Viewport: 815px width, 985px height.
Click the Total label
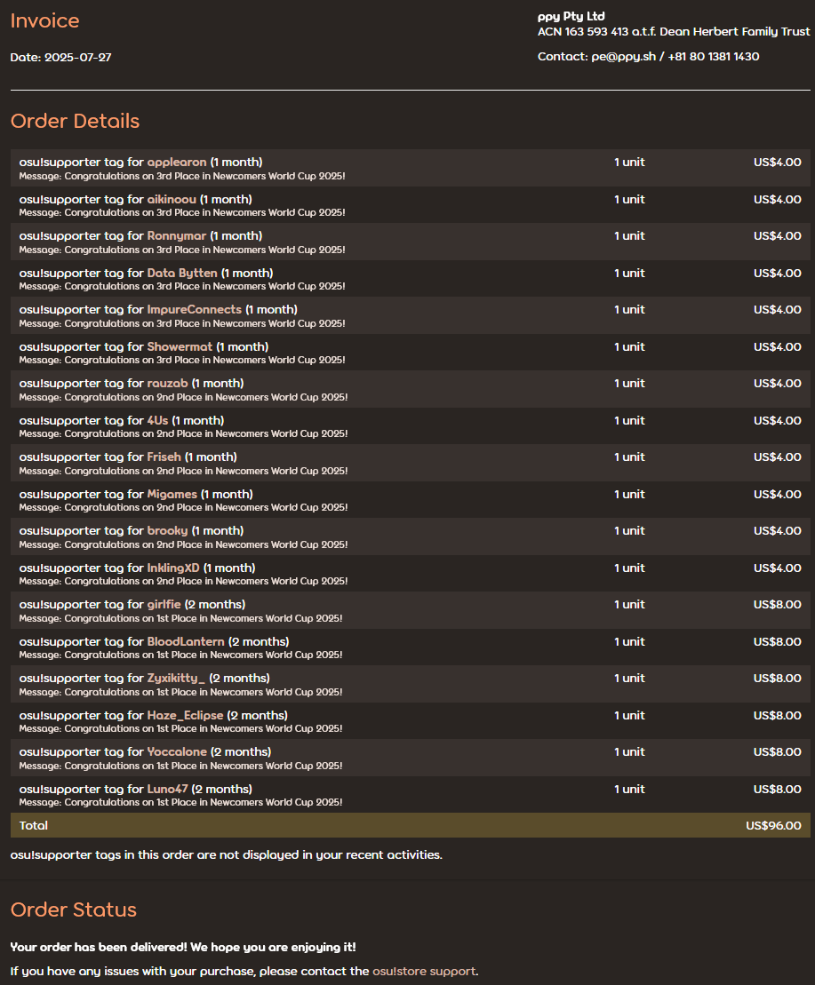tap(33, 825)
